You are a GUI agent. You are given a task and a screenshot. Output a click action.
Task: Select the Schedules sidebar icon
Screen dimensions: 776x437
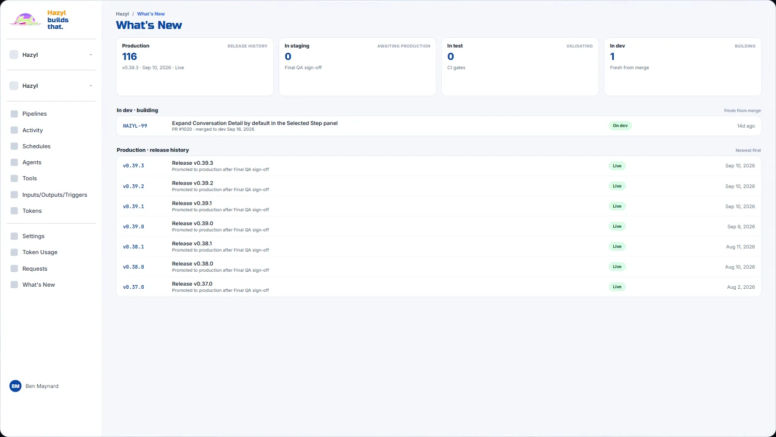[x=14, y=146]
